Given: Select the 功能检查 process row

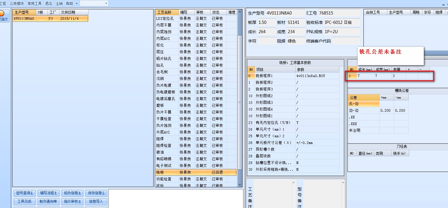Looking at the screenshot, I should pos(196,179).
